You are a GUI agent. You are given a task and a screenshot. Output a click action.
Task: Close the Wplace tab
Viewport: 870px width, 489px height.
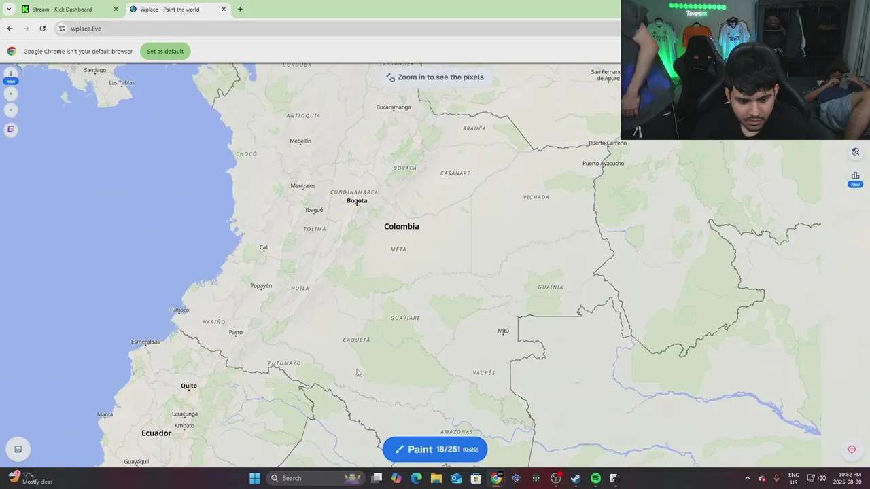tap(224, 10)
